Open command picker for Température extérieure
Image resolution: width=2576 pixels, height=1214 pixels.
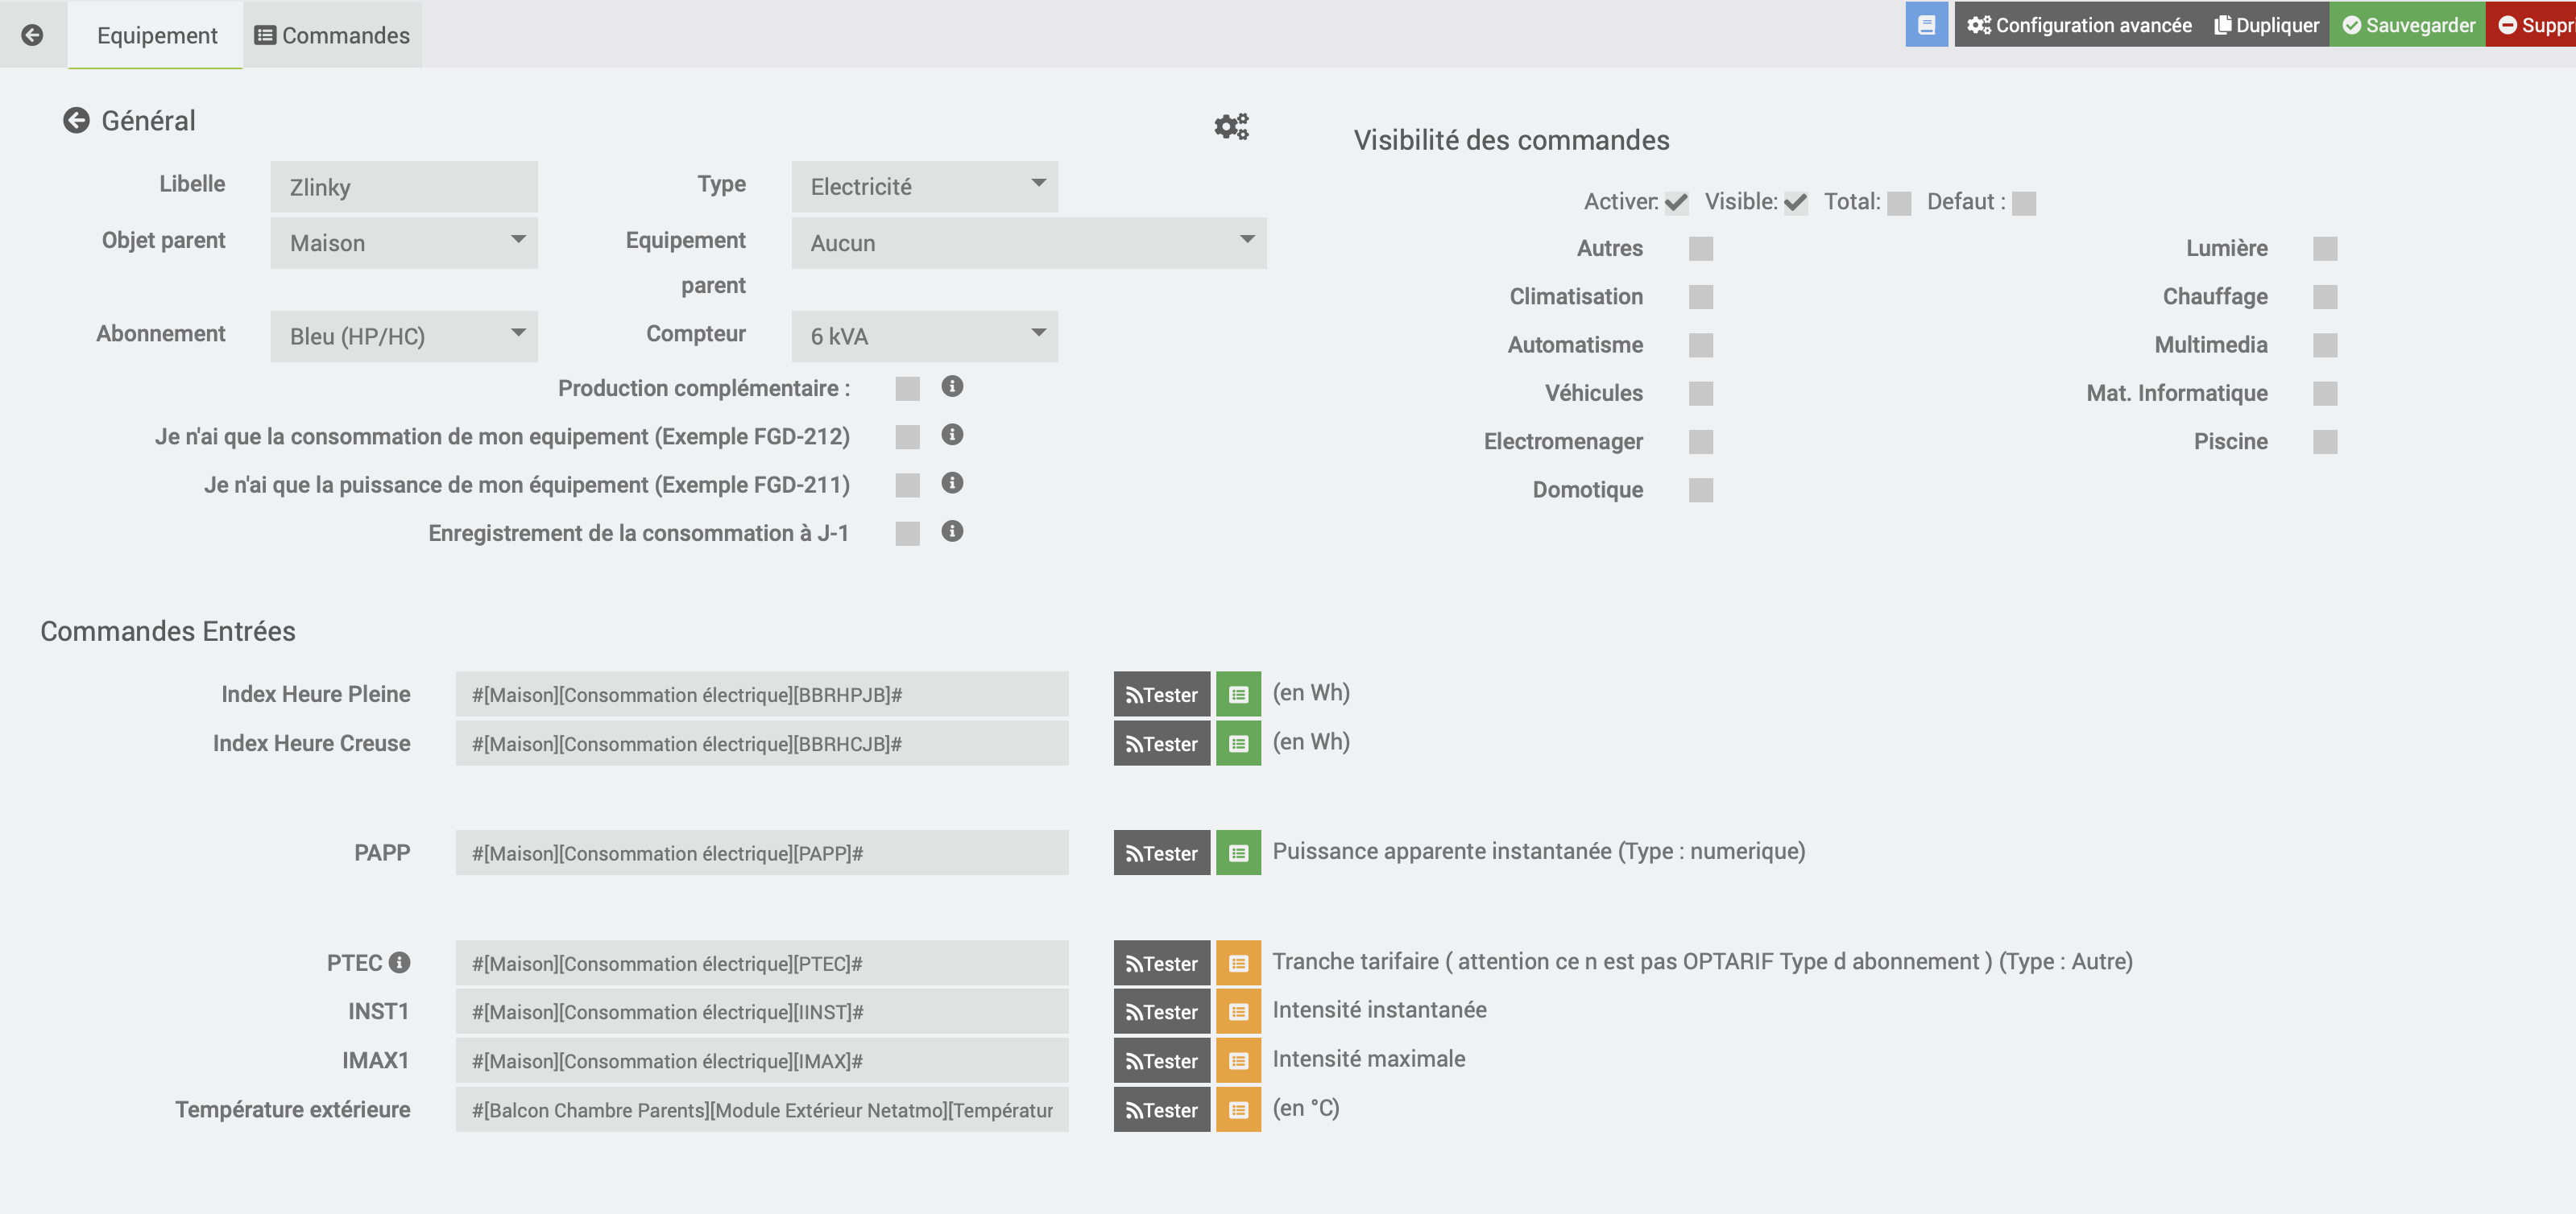pyautogui.click(x=1238, y=1110)
